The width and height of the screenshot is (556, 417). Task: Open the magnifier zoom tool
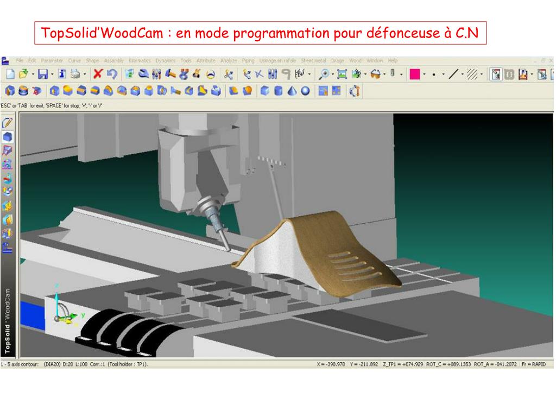324,74
